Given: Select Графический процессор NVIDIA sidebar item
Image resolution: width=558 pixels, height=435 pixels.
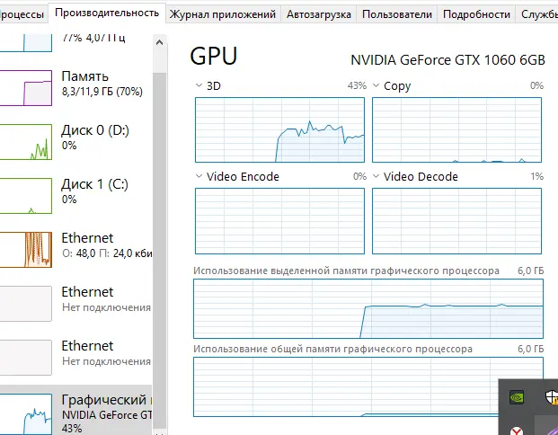Looking at the screenshot, I should coord(75,411).
